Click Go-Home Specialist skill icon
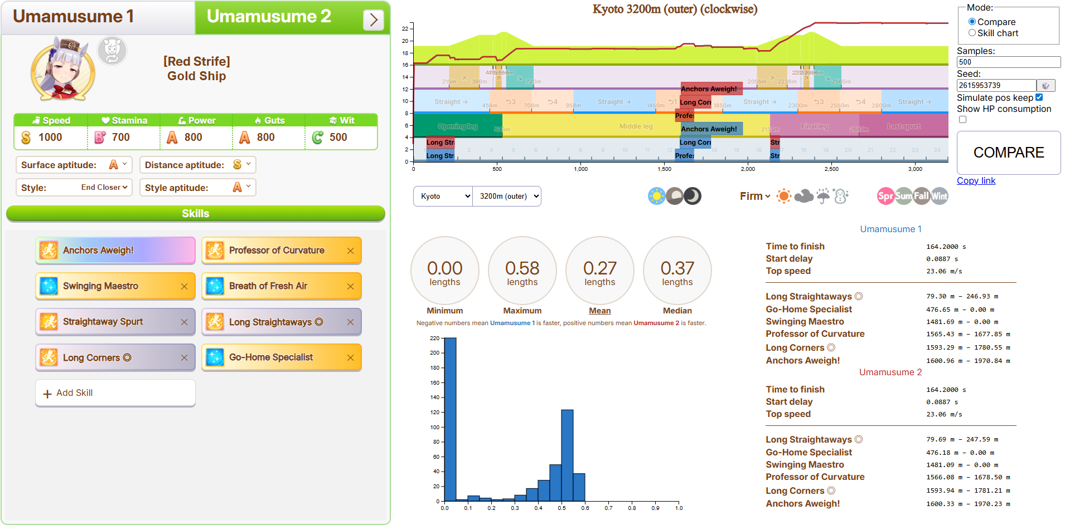 click(215, 357)
